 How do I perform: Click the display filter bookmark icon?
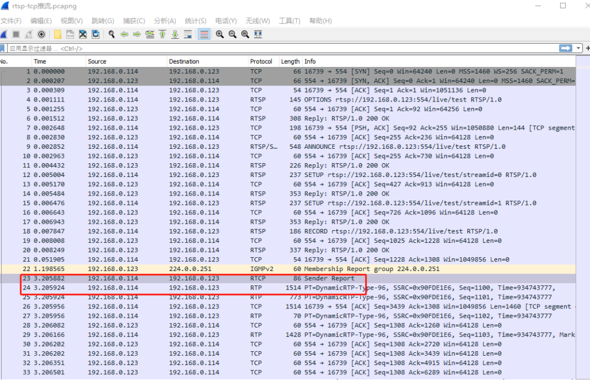coord(2,48)
